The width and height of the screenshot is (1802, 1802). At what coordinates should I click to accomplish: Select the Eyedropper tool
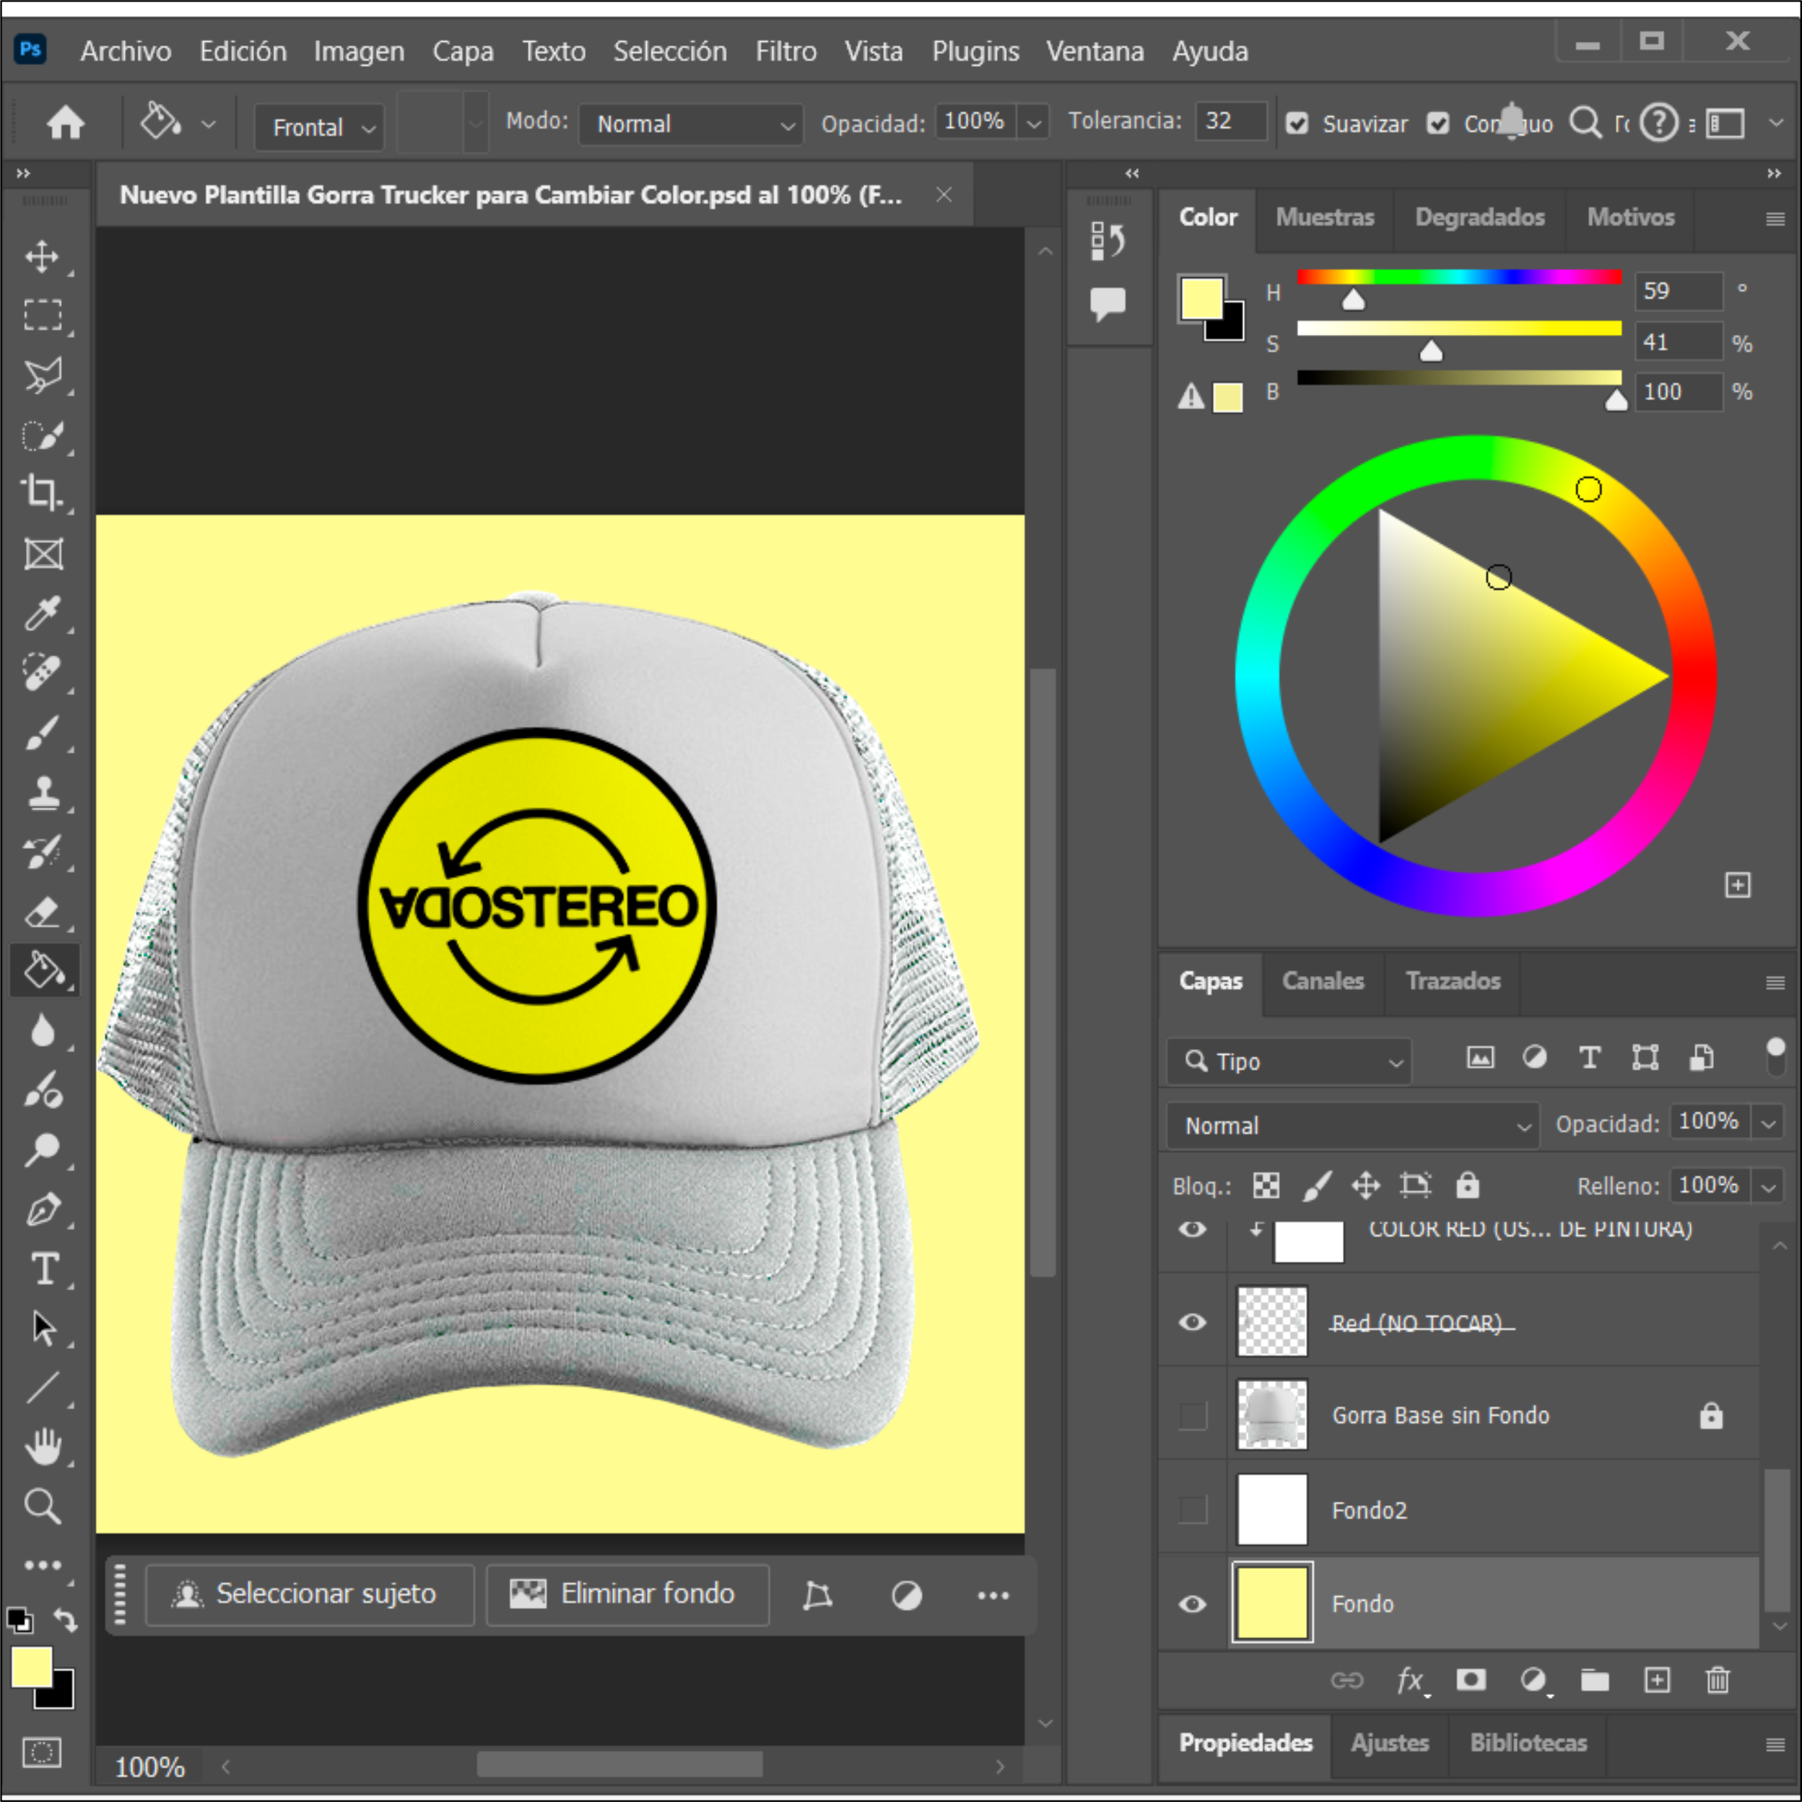(42, 613)
